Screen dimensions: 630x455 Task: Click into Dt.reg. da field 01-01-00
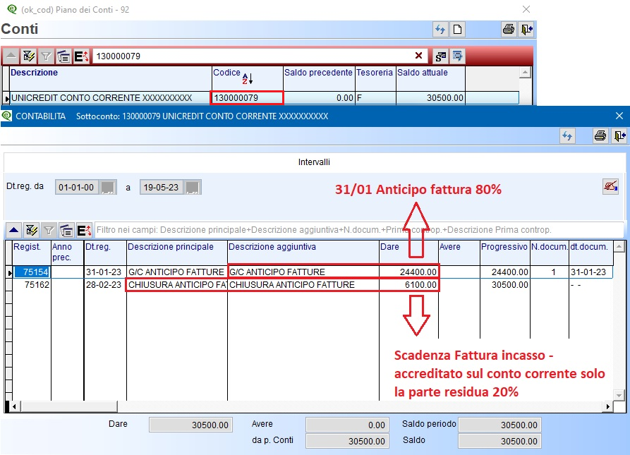(77, 187)
